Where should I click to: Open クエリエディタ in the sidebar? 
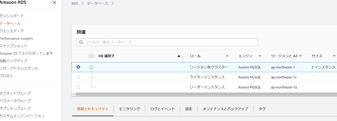click(12, 31)
